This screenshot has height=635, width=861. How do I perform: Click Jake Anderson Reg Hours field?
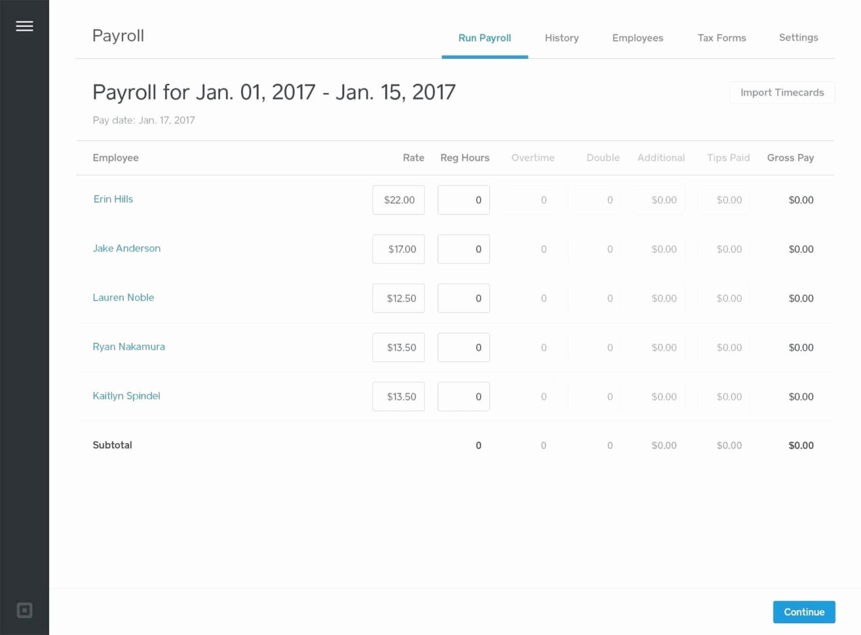tap(464, 249)
